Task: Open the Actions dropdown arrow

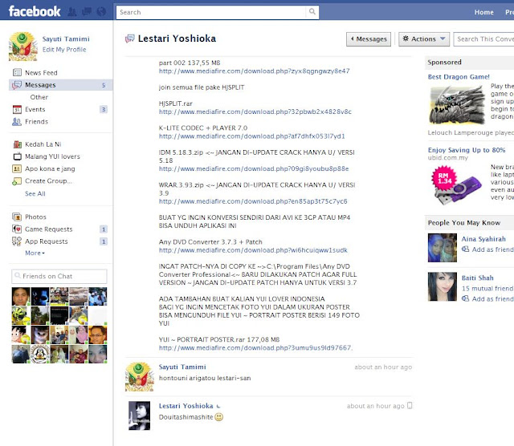Action: pyautogui.click(x=443, y=39)
